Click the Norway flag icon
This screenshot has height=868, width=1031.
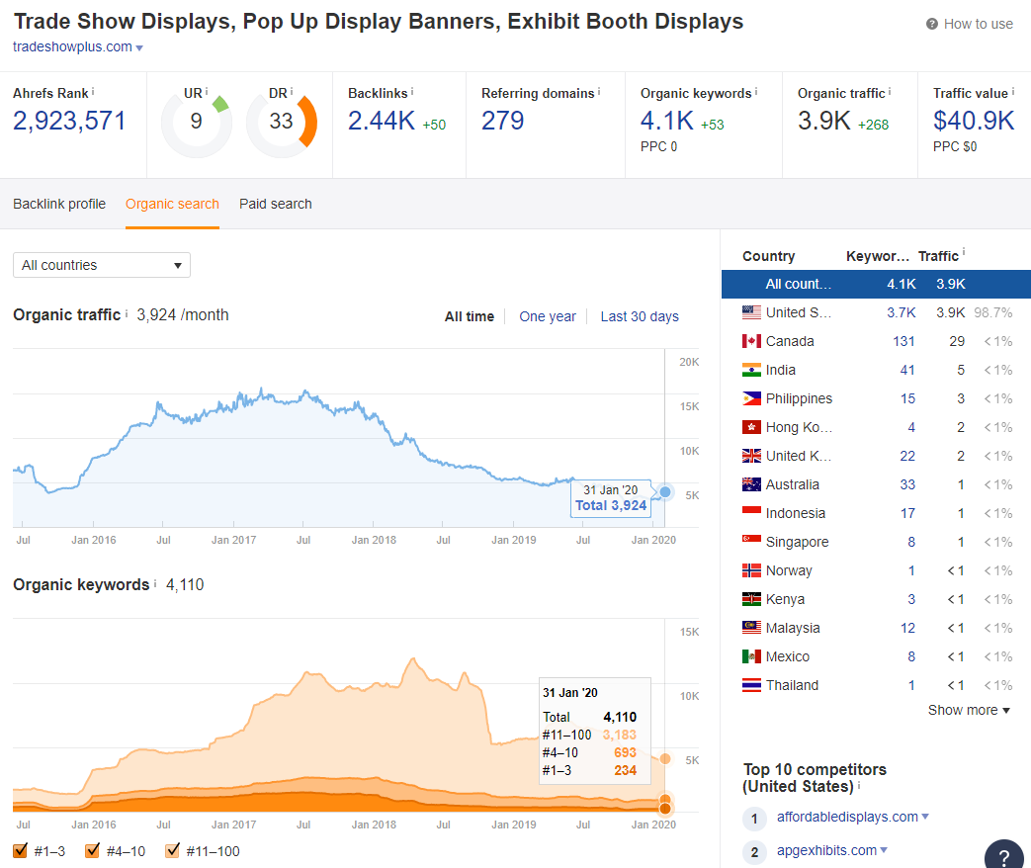click(751, 570)
